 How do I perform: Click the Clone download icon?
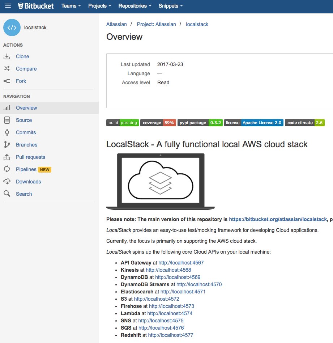tap(7, 56)
